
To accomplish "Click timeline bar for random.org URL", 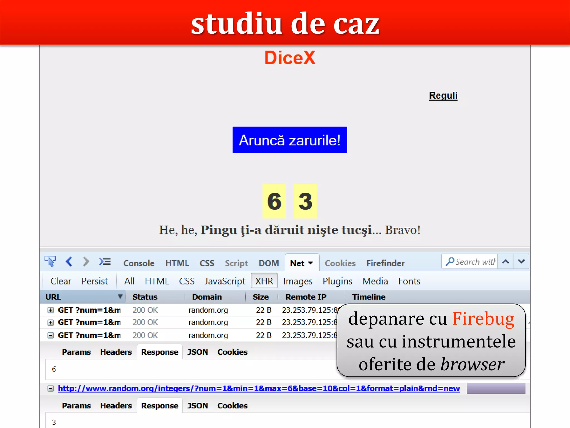I will [x=496, y=388].
